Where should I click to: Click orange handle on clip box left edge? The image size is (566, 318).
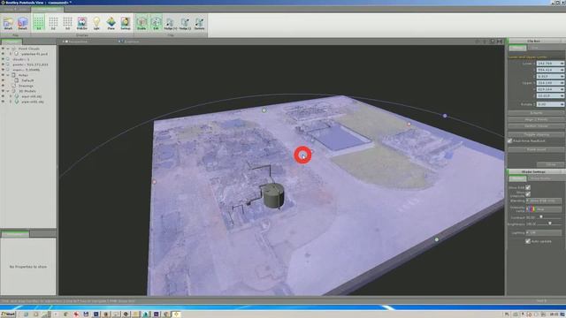coord(155,182)
